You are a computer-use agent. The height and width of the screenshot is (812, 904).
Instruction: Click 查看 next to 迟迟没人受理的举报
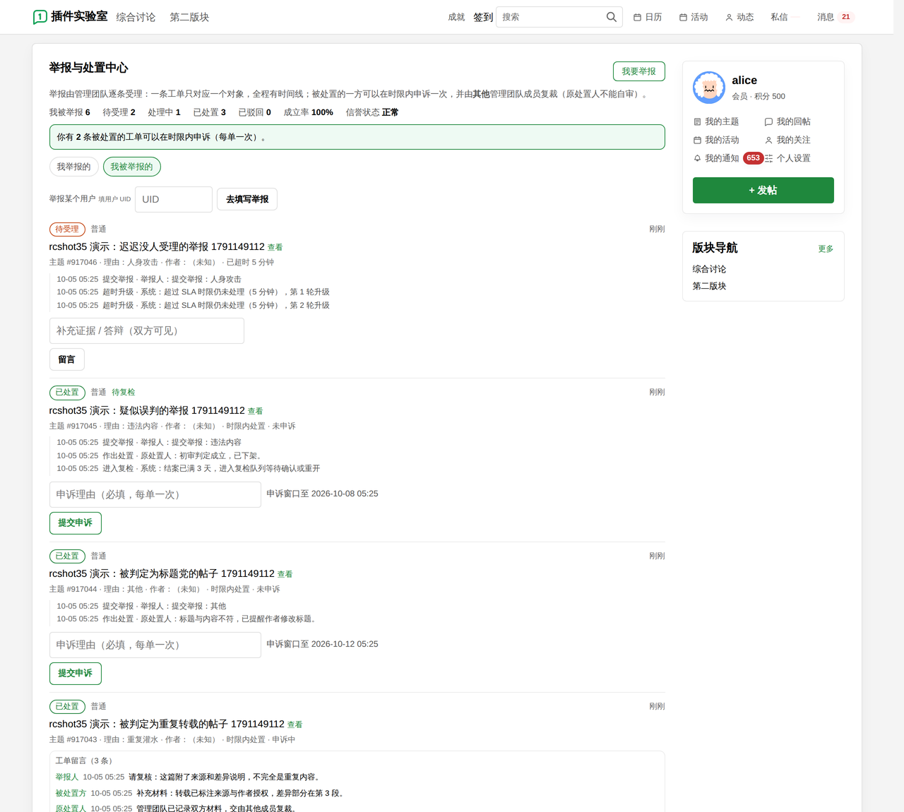pos(275,247)
